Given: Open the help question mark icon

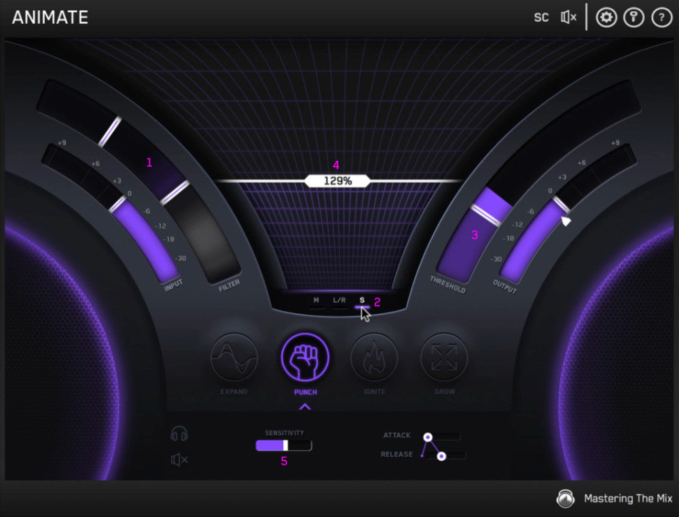Looking at the screenshot, I should tap(661, 18).
